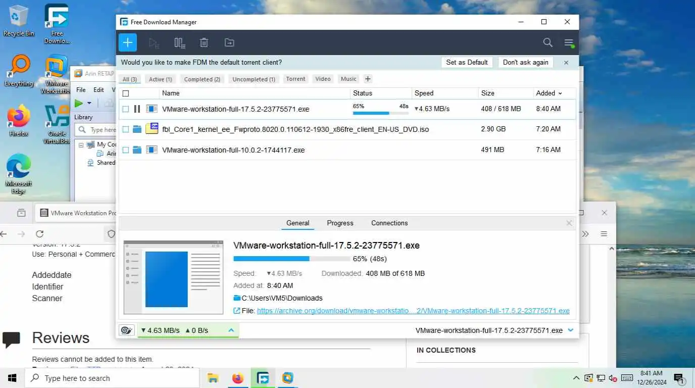Click the Recycle Bin desktop icon
This screenshot has height=388, width=695.
(x=19, y=21)
